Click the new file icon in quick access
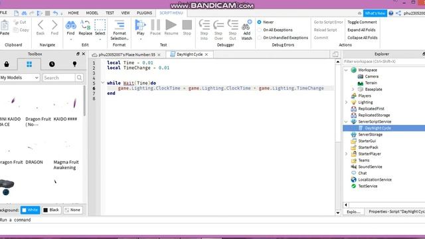 coord(16,13)
